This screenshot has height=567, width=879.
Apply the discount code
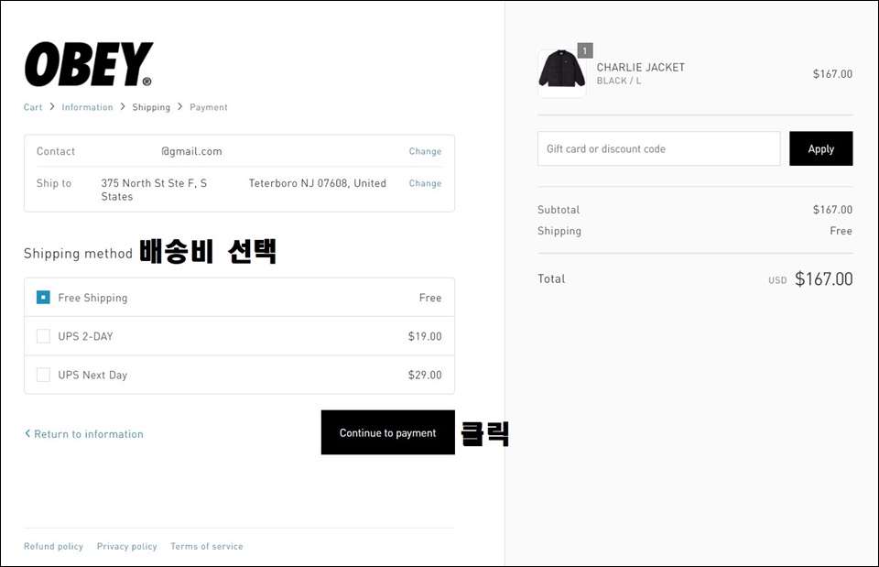click(820, 148)
